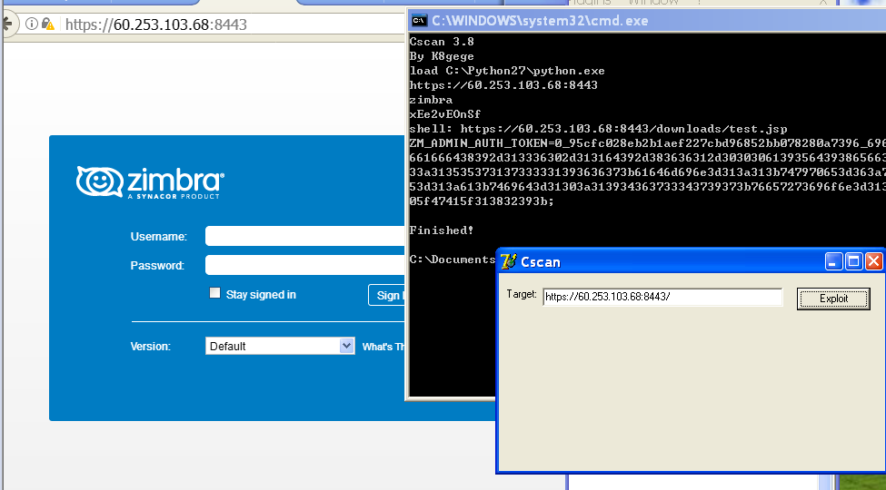
Task: Click the cmd.exe title bar icon
Action: 419,21
